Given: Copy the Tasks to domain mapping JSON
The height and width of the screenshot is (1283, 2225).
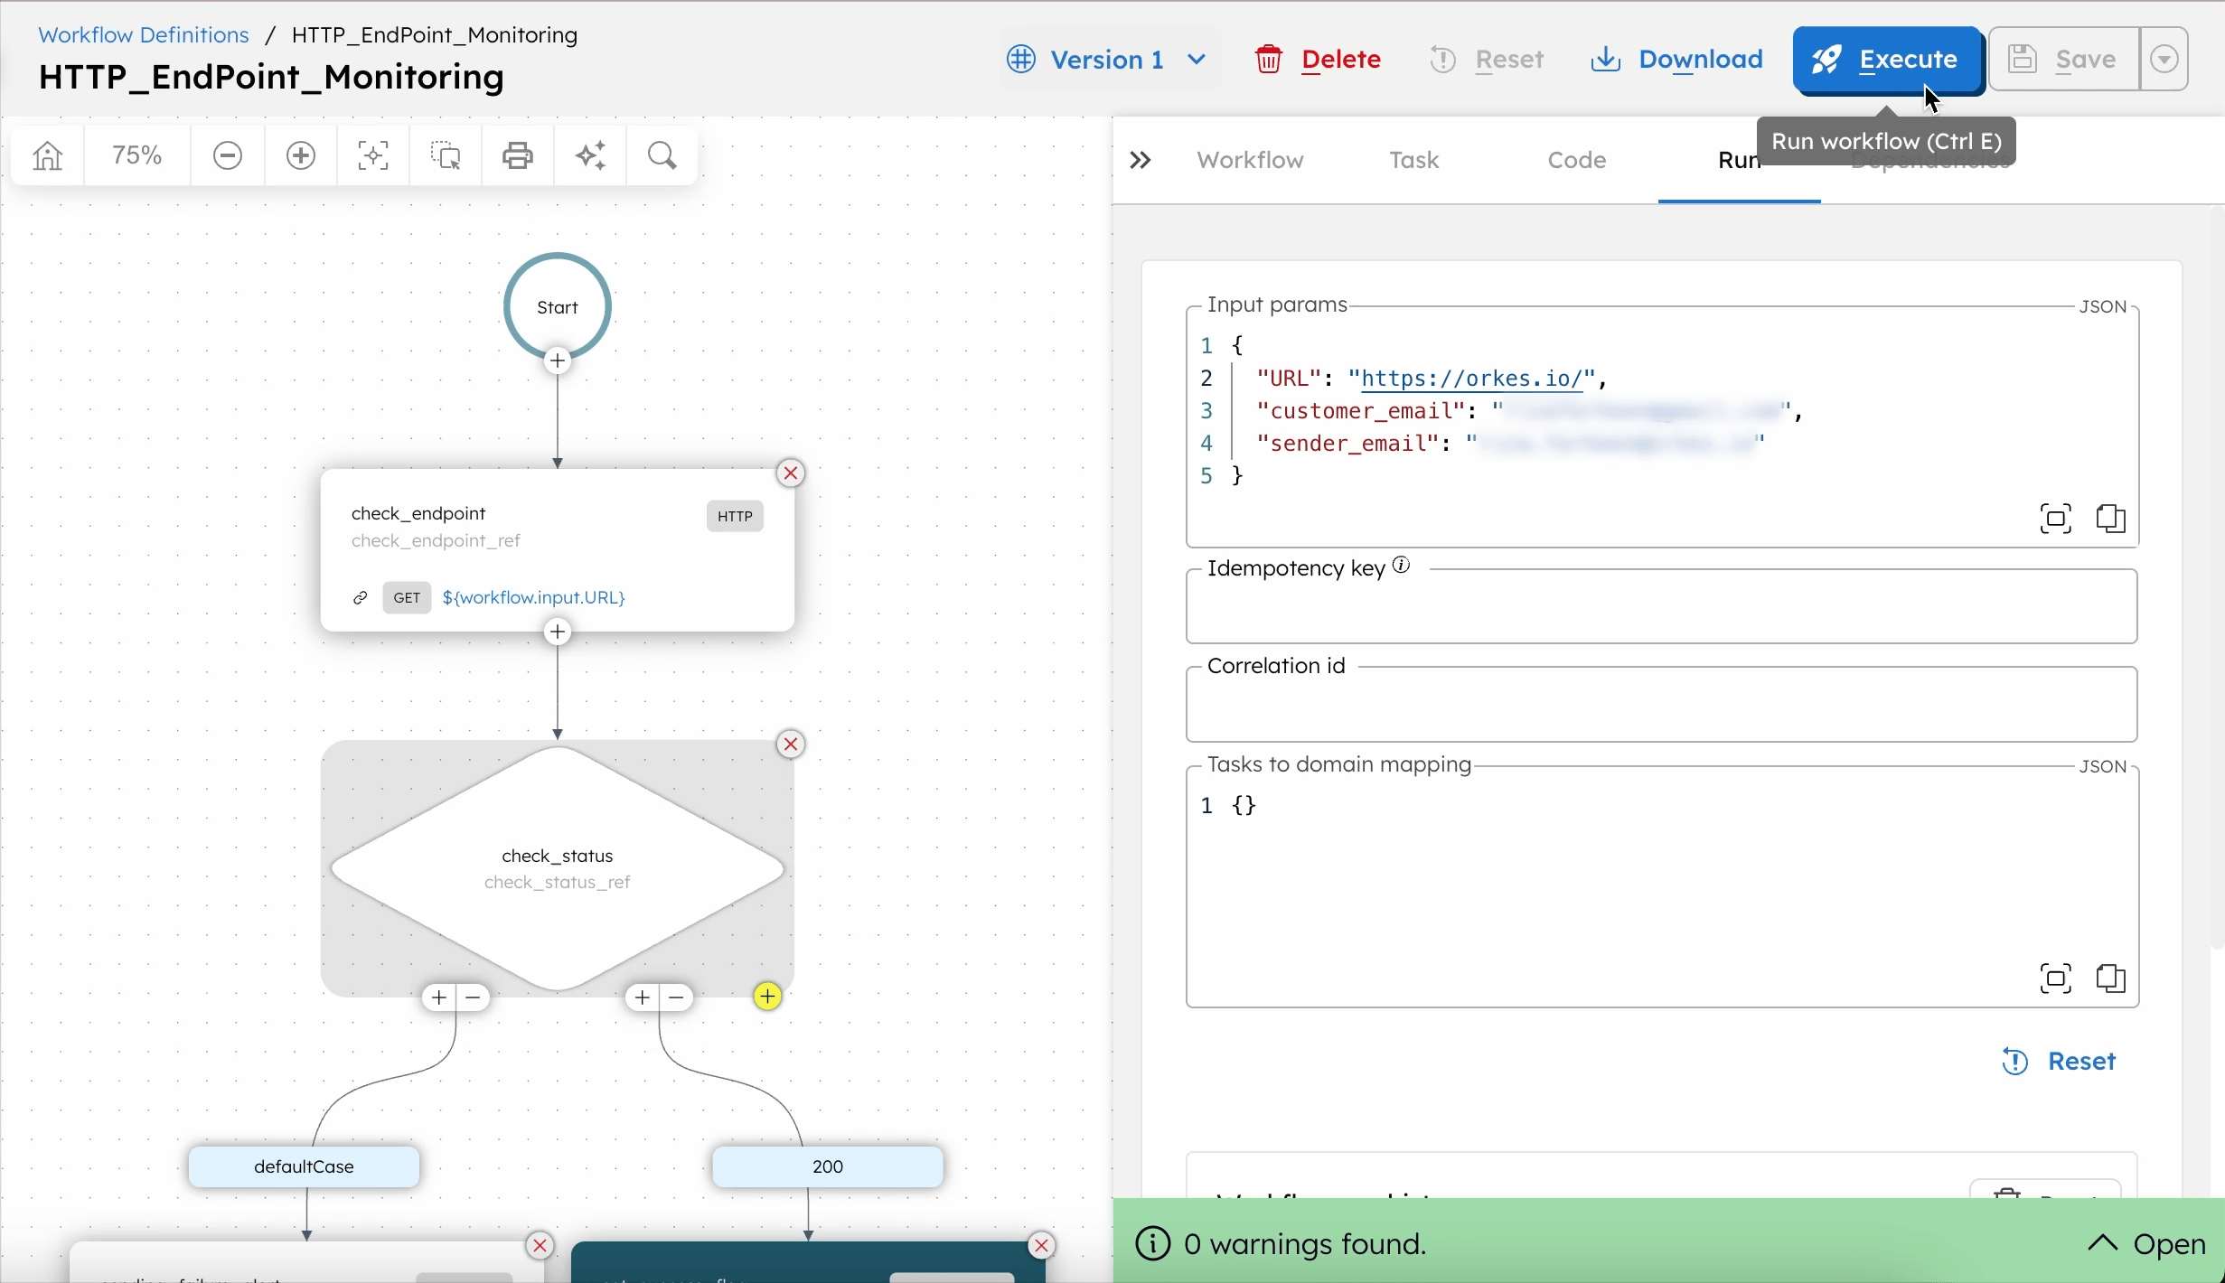Looking at the screenshot, I should [2111, 979].
